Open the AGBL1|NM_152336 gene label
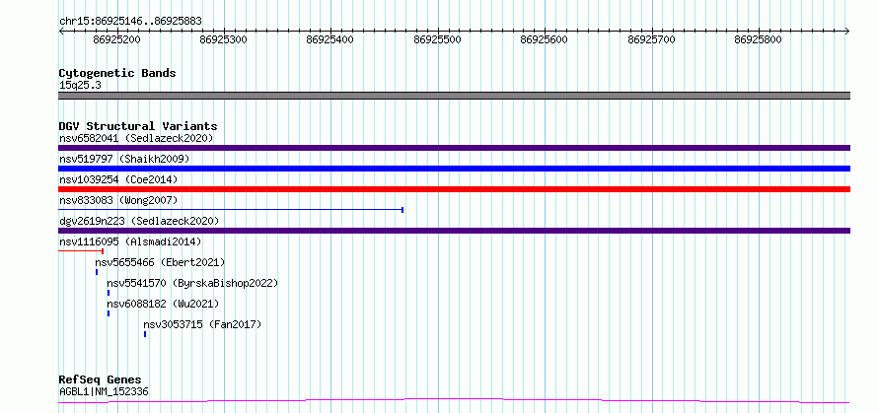 [105, 391]
